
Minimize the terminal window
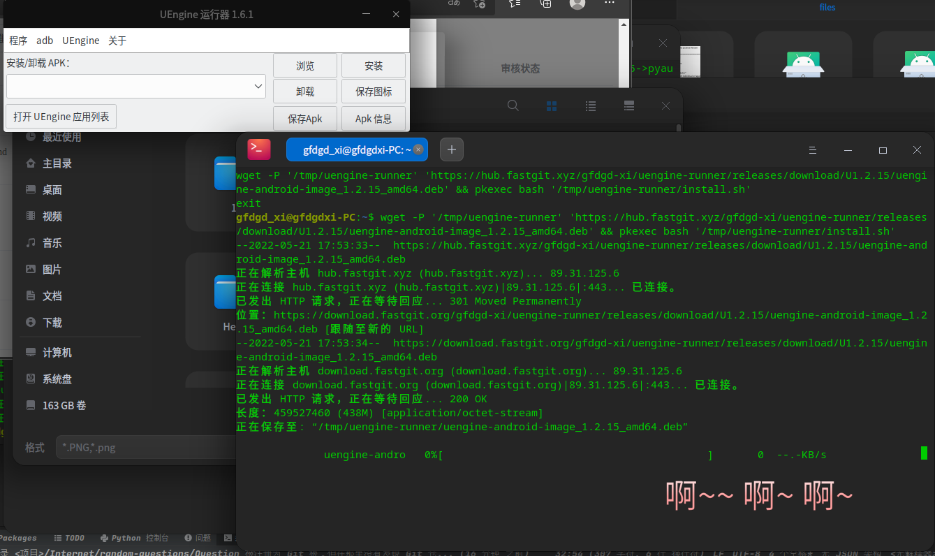pos(848,150)
